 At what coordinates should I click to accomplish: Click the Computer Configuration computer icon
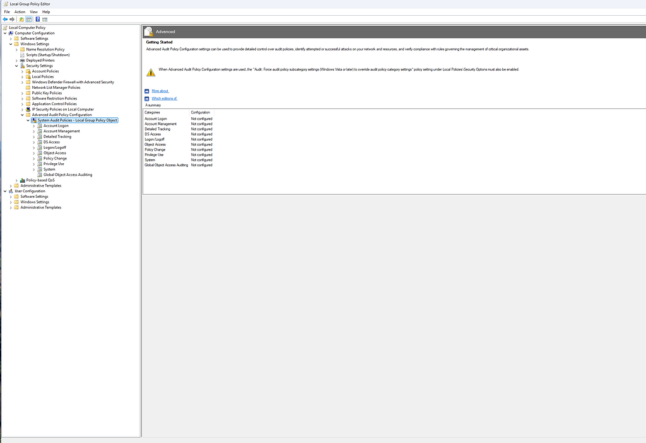click(11, 33)
